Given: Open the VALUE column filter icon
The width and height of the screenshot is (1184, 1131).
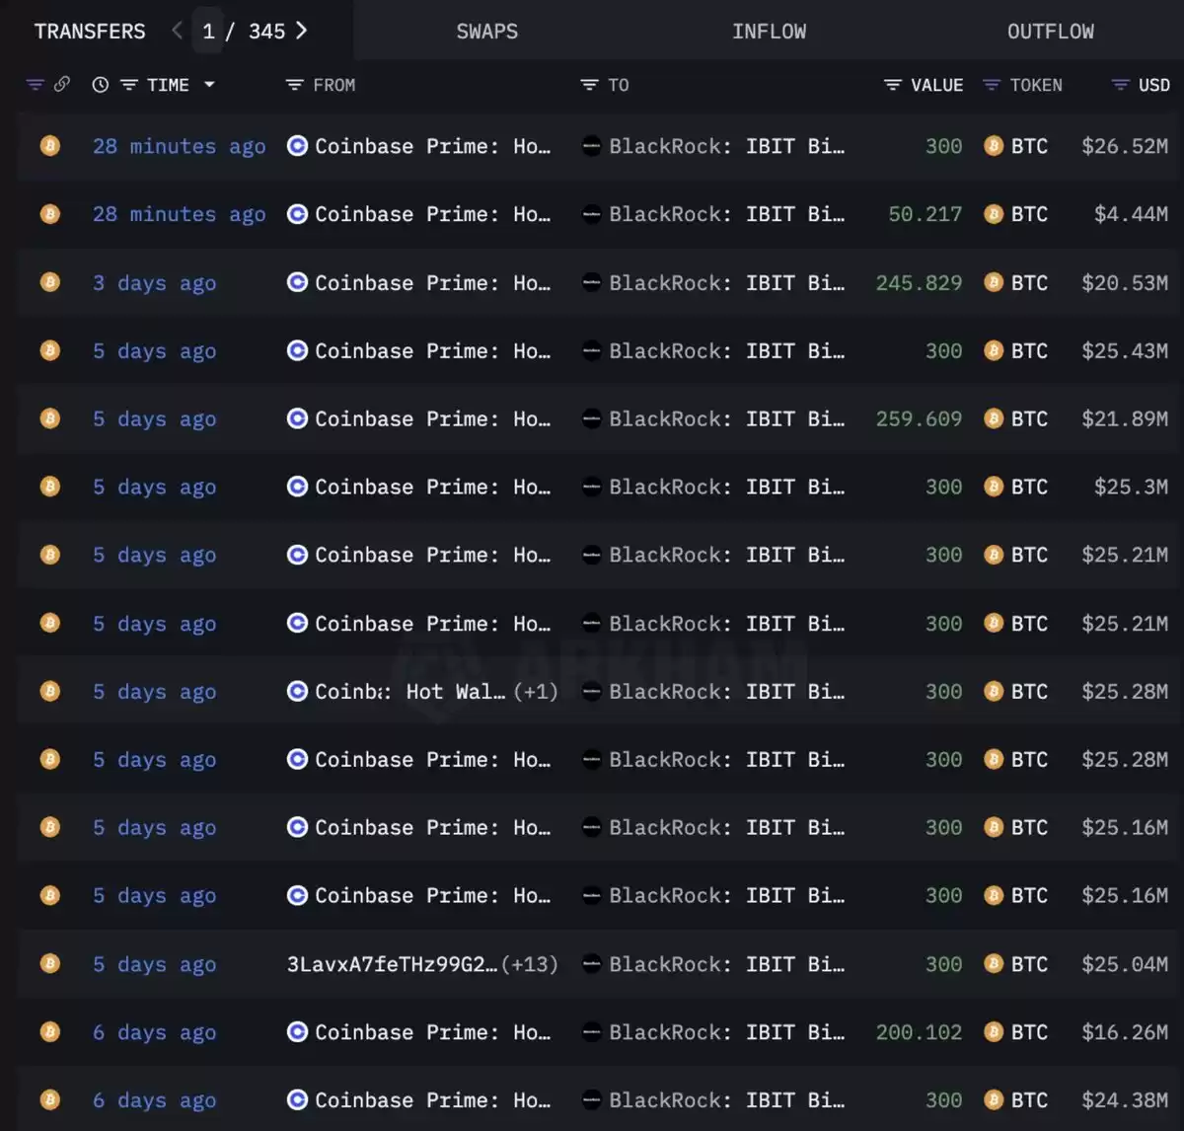Looking at the screenshot, I should point(893,85).
